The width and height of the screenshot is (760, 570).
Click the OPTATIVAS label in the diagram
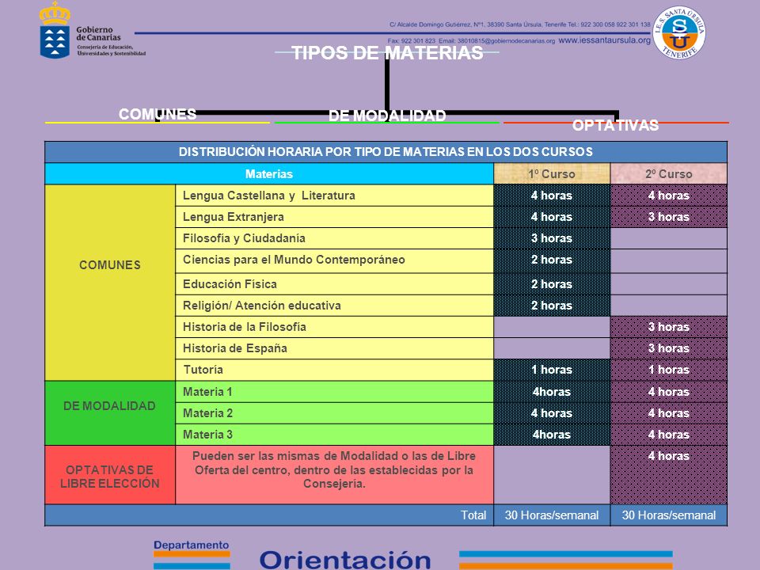click(x=615, y=125)
